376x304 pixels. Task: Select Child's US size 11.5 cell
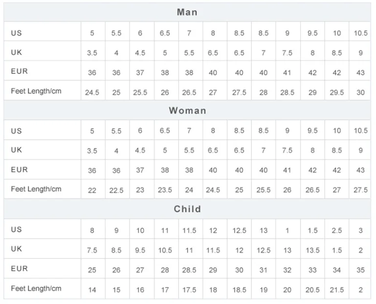click(189, 230)
